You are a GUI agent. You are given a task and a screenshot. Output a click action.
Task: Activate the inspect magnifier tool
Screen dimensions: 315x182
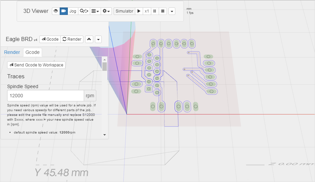84,11
